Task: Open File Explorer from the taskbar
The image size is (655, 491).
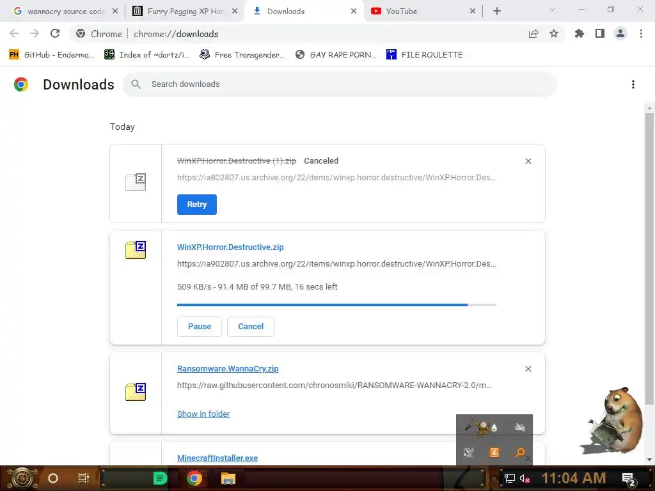Action: pos(228,478)
